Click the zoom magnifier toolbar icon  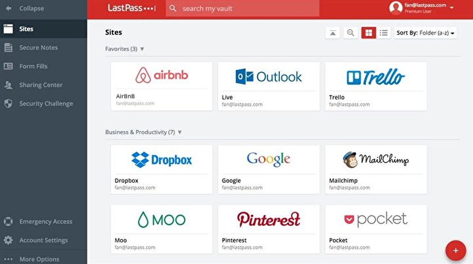pyautogui.click(x=351, y=33)
